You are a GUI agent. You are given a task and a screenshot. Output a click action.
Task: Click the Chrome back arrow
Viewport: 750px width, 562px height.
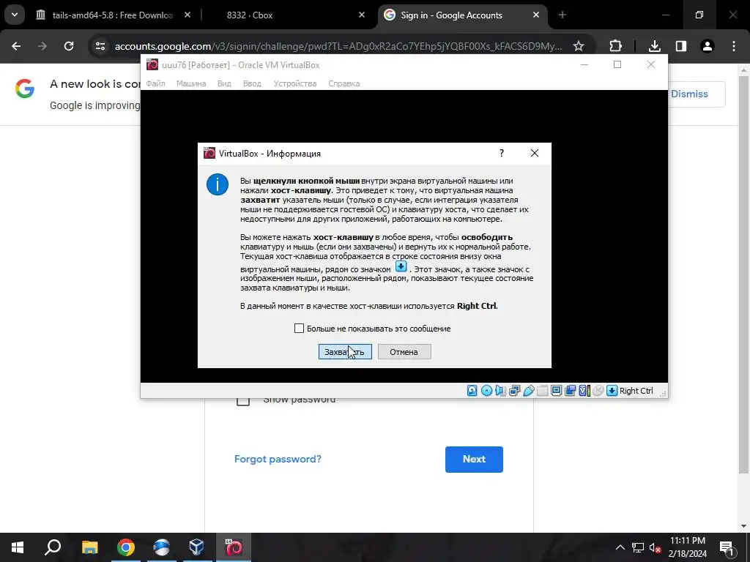[x=16, y=46]
